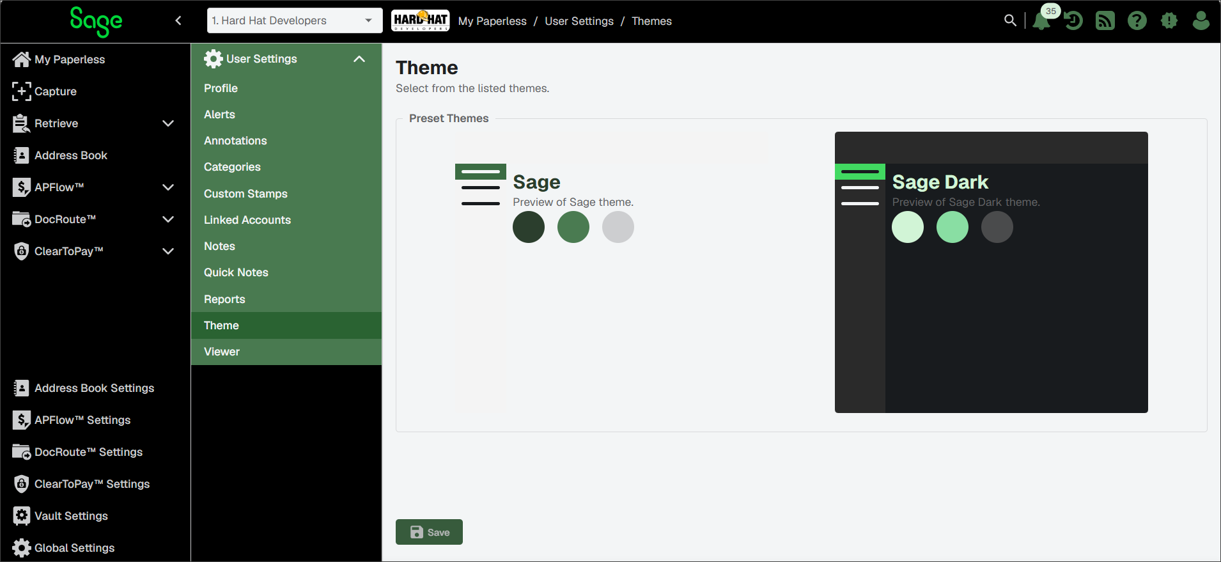Click the dark green Sage theme swatch
Screen dimensions: 1221x562
(x=529, y=227)
